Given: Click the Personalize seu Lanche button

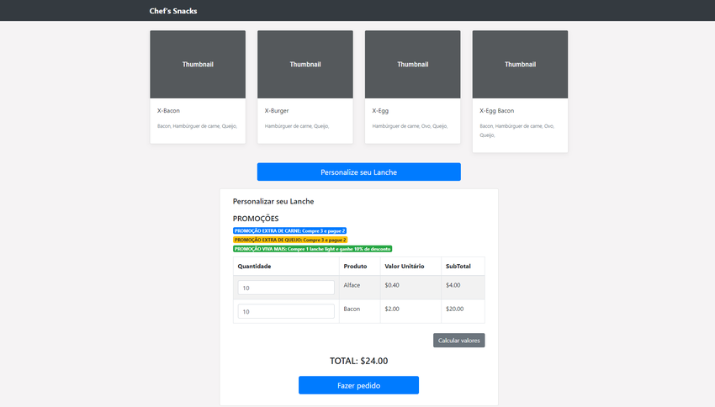Looking at the screenshot, I should pyautogui.click(x=359, y=172).
